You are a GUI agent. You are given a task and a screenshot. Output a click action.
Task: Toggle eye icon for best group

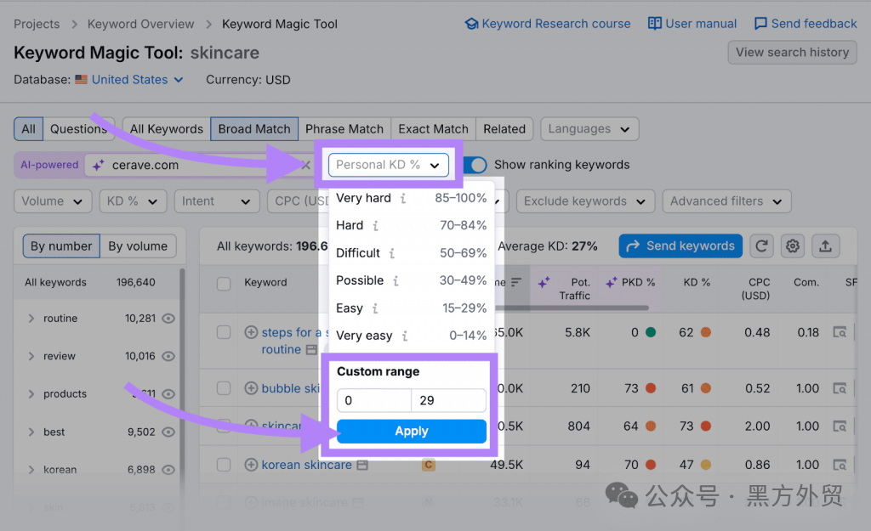pyautogui.click(x=168, y=432)
